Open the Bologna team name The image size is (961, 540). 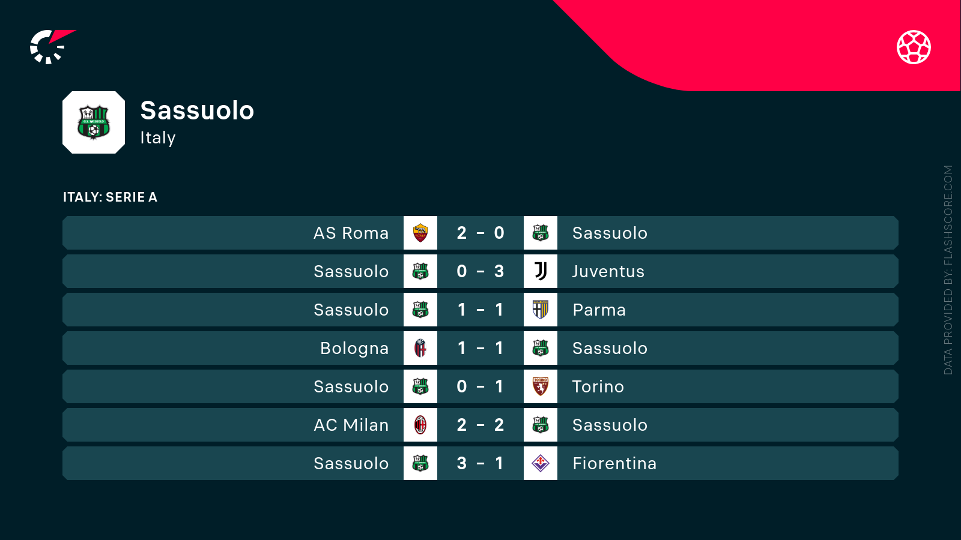click(354, 348)
